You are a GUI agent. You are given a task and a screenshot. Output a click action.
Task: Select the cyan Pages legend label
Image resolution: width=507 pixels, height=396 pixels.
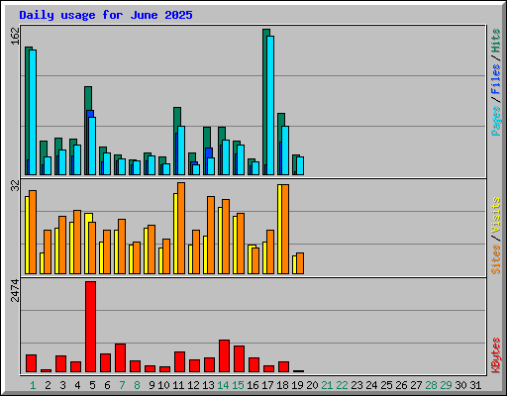pyautogui.click(x=496, y=121)
